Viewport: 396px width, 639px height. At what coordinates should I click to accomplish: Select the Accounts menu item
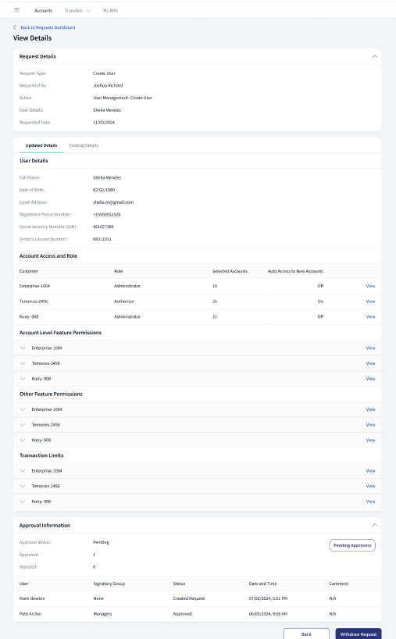point(44,11)
